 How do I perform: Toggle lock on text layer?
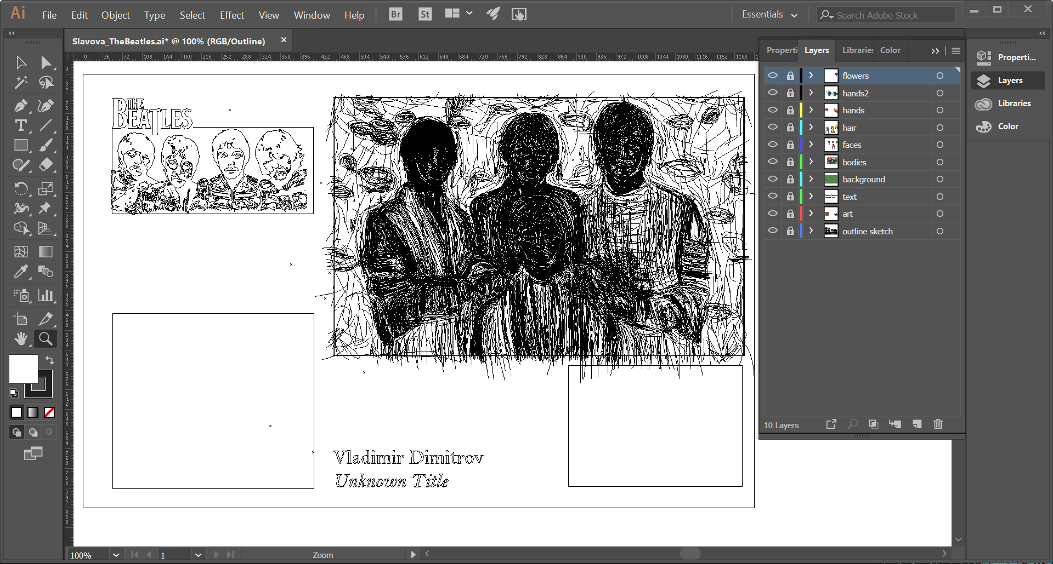790,197
